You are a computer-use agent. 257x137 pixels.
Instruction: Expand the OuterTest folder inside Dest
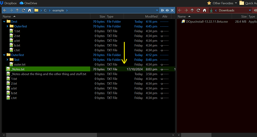(7, 26)
